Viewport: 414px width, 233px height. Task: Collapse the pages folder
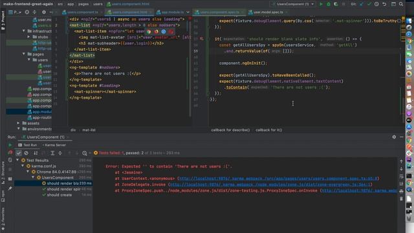(24, 54)
